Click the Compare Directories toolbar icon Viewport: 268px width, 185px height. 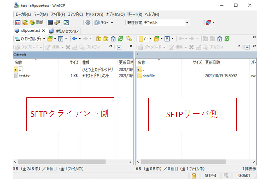[18, 23]
